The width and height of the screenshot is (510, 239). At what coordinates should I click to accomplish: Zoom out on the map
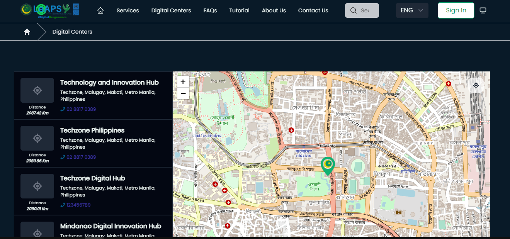pos(183,93)
